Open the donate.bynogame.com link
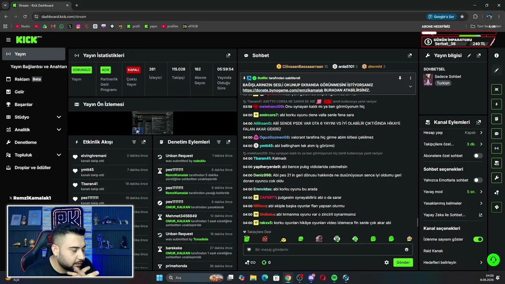 283,90
